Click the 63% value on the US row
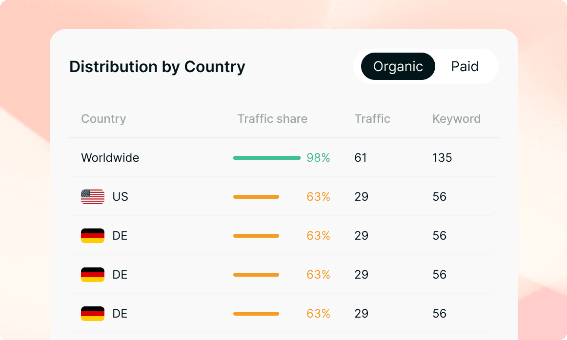 [x=318, y=196]
